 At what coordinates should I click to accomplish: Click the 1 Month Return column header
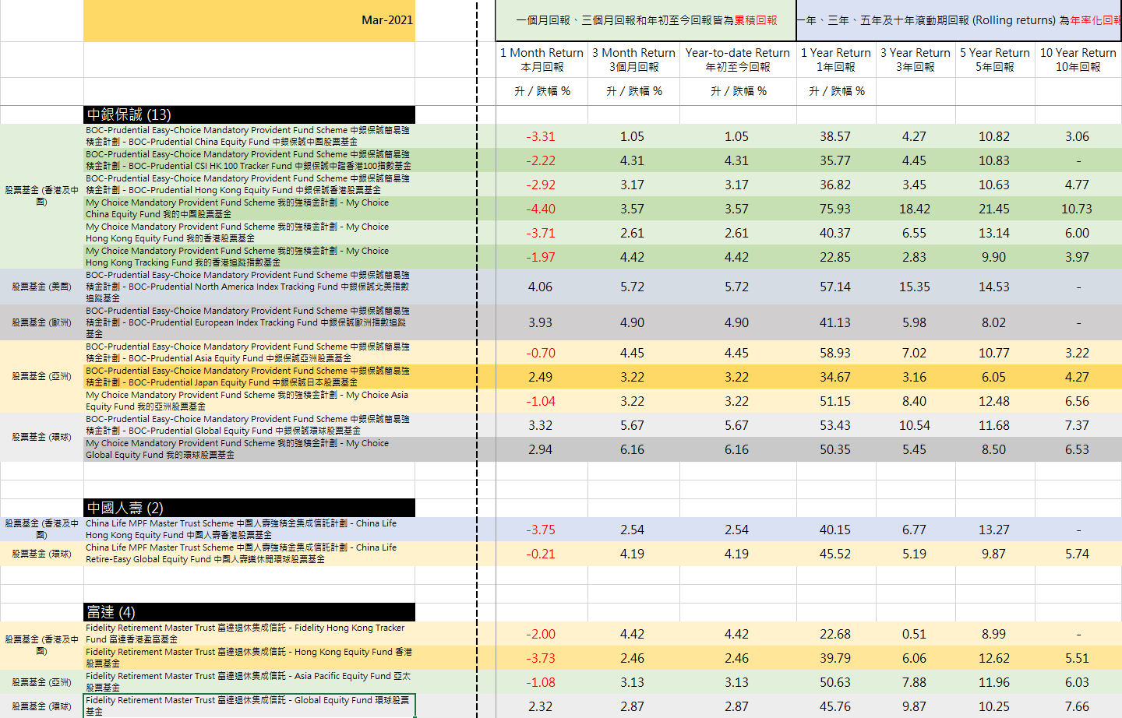[542, 60]
